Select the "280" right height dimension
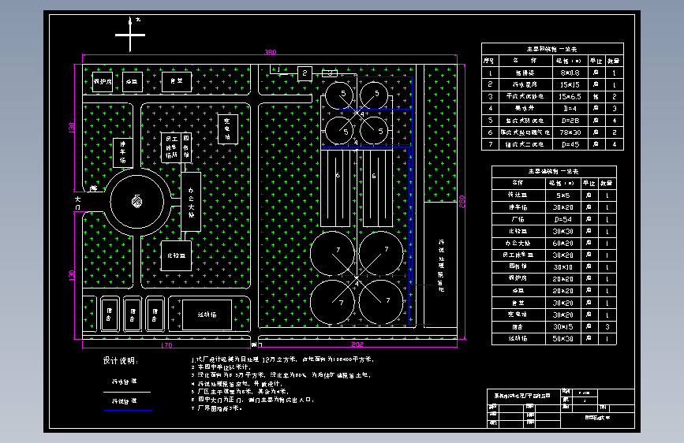The image size is (684, 443). pos(462,202)
